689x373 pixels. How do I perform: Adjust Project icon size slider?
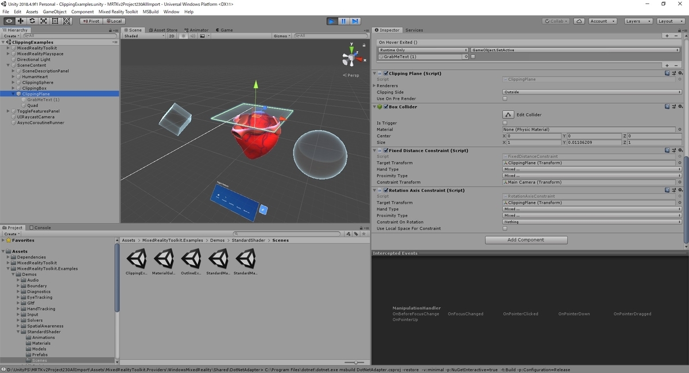[x=356, y=362]
